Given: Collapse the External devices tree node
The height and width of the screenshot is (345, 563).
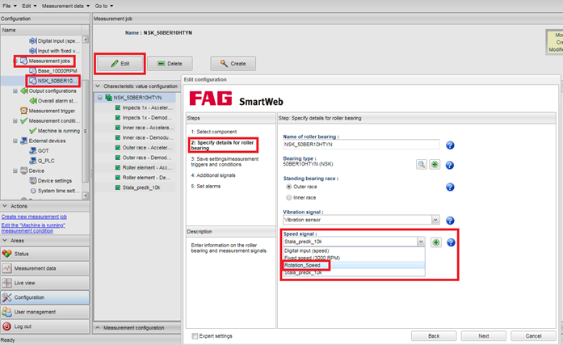Looking at the screenshot, I should 15,141.
